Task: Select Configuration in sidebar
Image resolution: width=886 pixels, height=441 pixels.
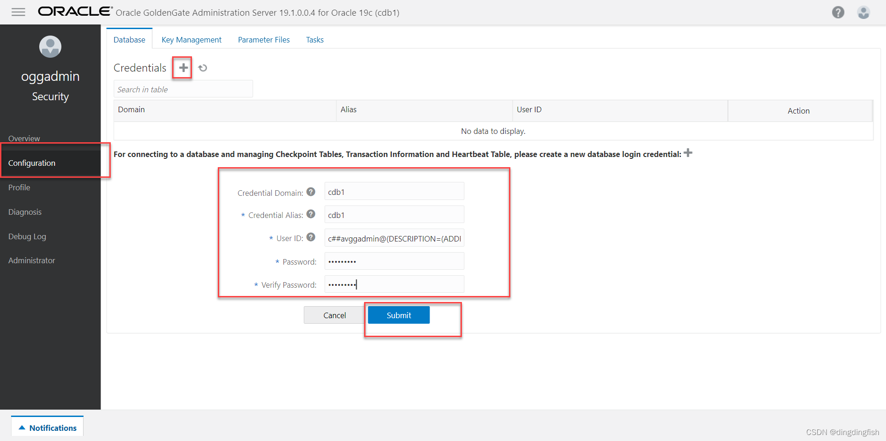Action: pyautogui.click(x=50, y=163)
